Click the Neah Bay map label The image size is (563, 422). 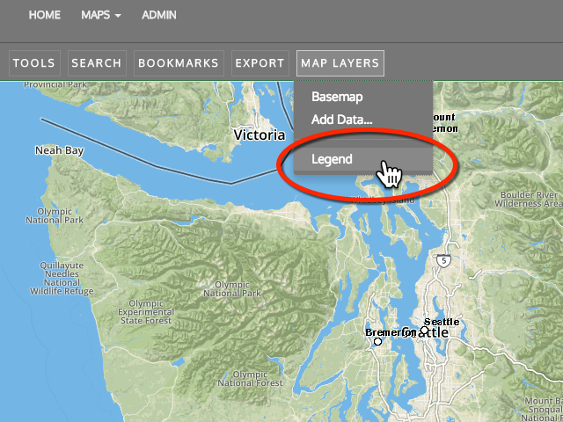(59, 151)
